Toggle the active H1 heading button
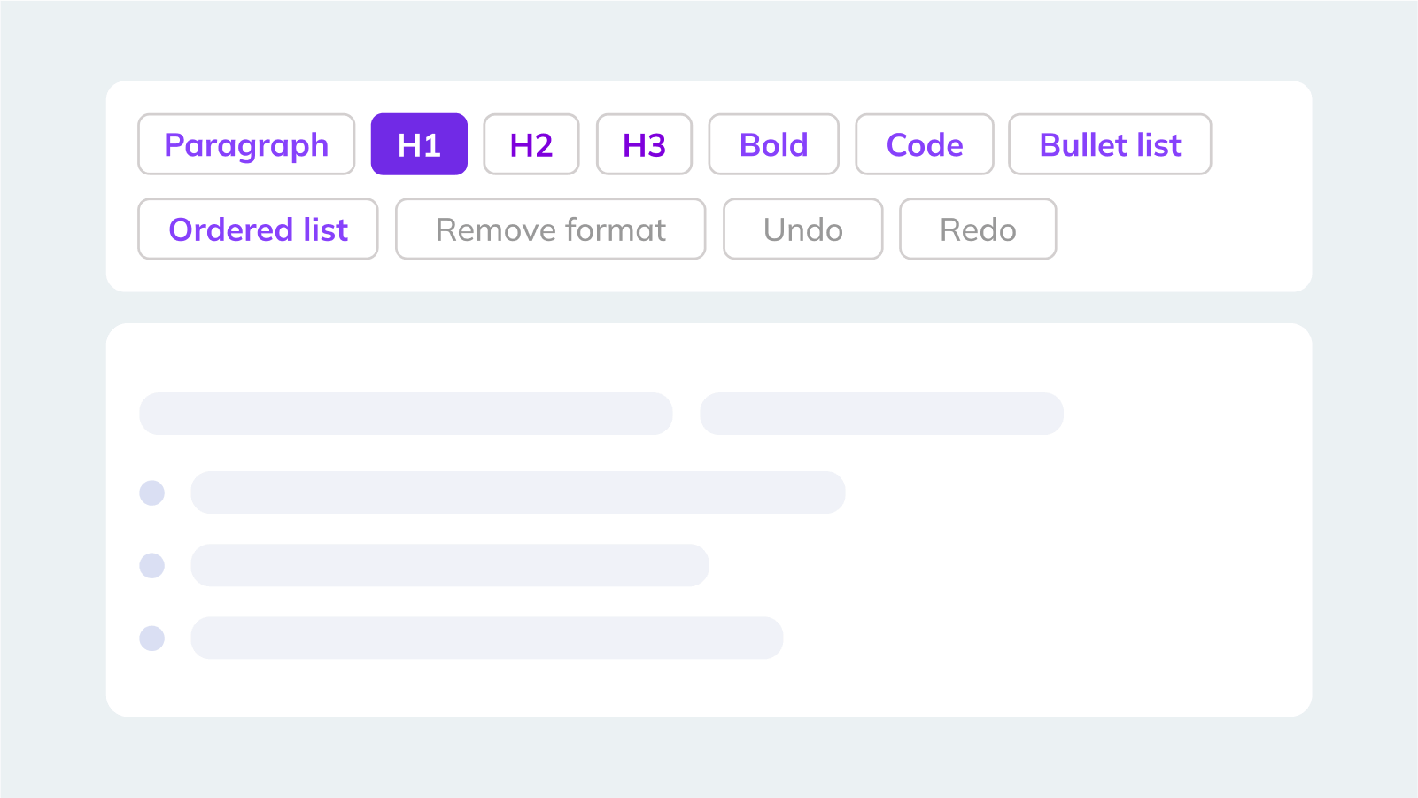 click(419, 144)
